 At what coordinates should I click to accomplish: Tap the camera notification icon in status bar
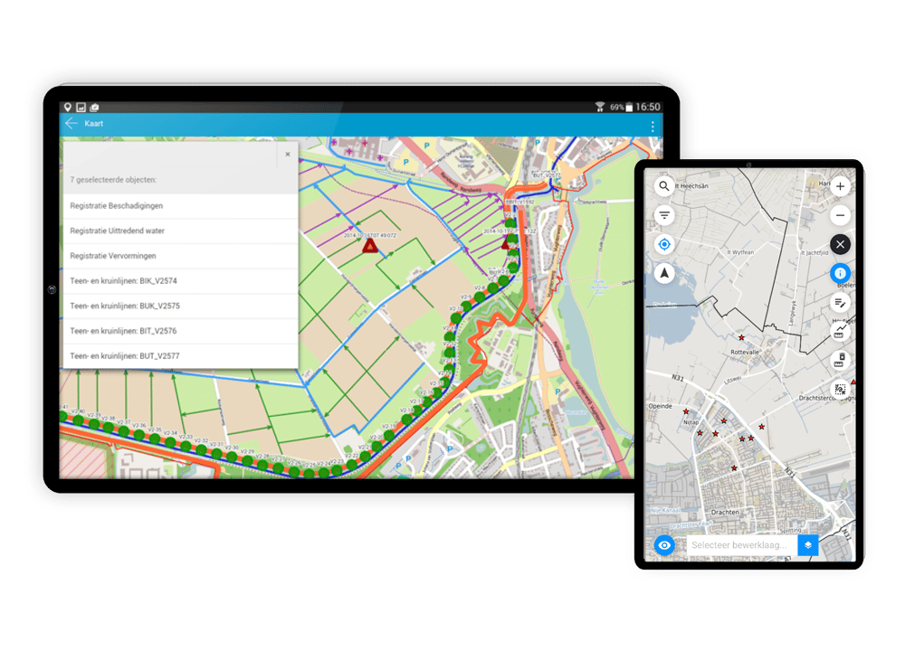(95, 108)
